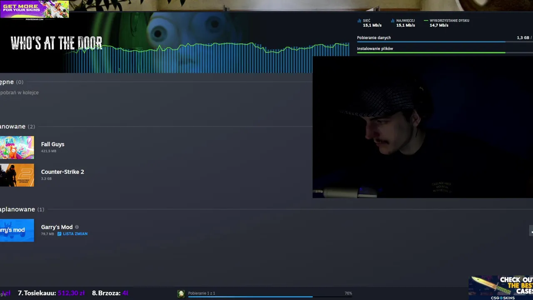Viewport: 533px width, 300px height.
Task: Click the Najwięcej 15,1 Mb/s value
Action: (x=406, y=25)
